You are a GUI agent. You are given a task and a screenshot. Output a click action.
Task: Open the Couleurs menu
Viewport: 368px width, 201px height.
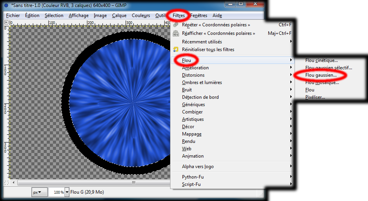pyautogui.click(x=141, y=16)
